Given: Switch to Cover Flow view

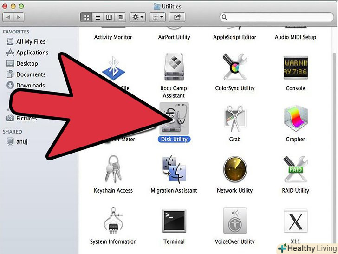Looking at the screenshot, I should pyautogui.click(x=120, y=17).
